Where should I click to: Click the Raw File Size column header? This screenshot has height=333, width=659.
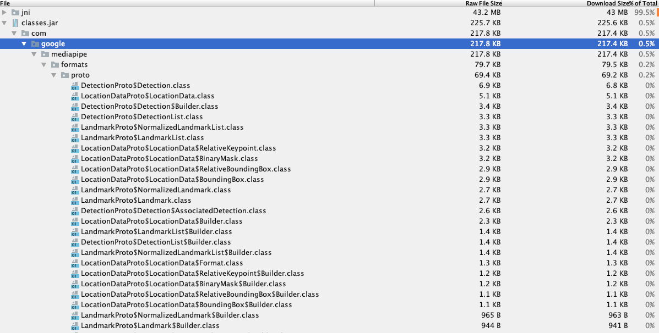(482, 3)
